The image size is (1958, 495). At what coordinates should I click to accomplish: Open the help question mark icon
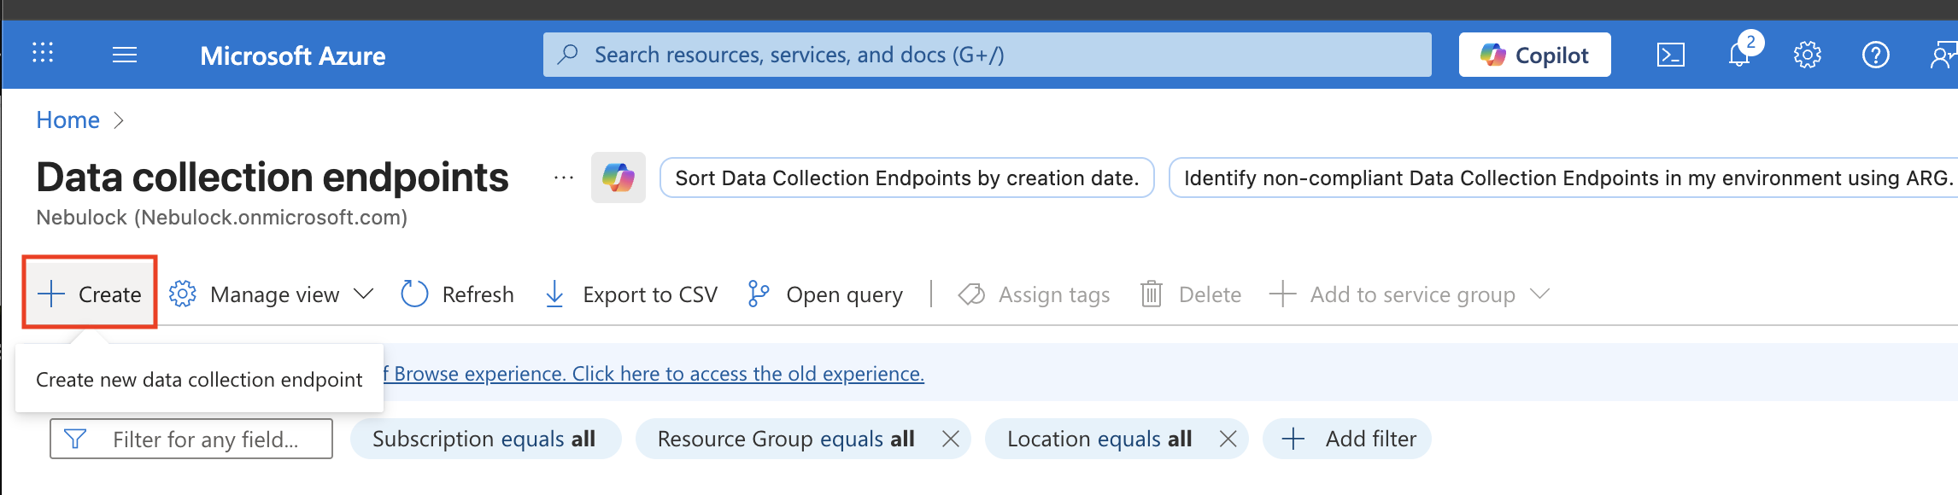(1875, 55)
